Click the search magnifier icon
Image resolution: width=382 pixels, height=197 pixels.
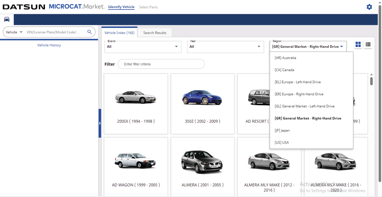(89, 32)
